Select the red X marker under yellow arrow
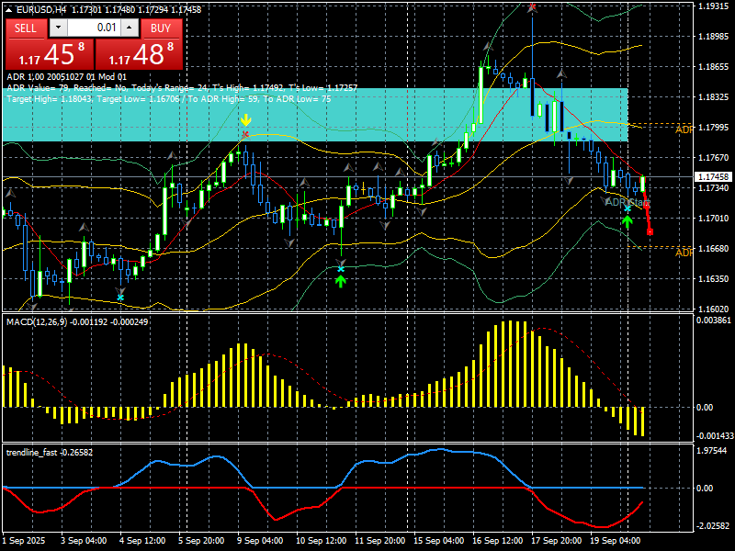 [245, 135]
